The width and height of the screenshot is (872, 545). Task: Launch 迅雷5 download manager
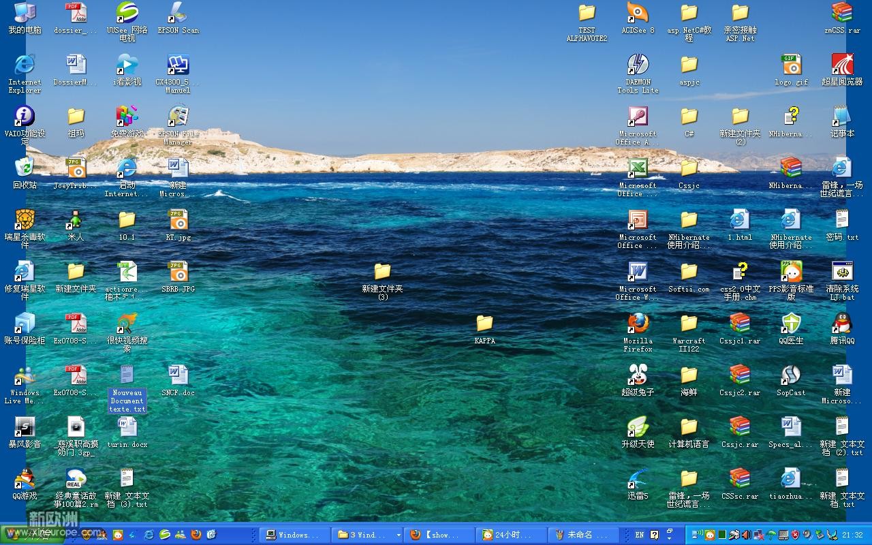[x=638, y=483]
